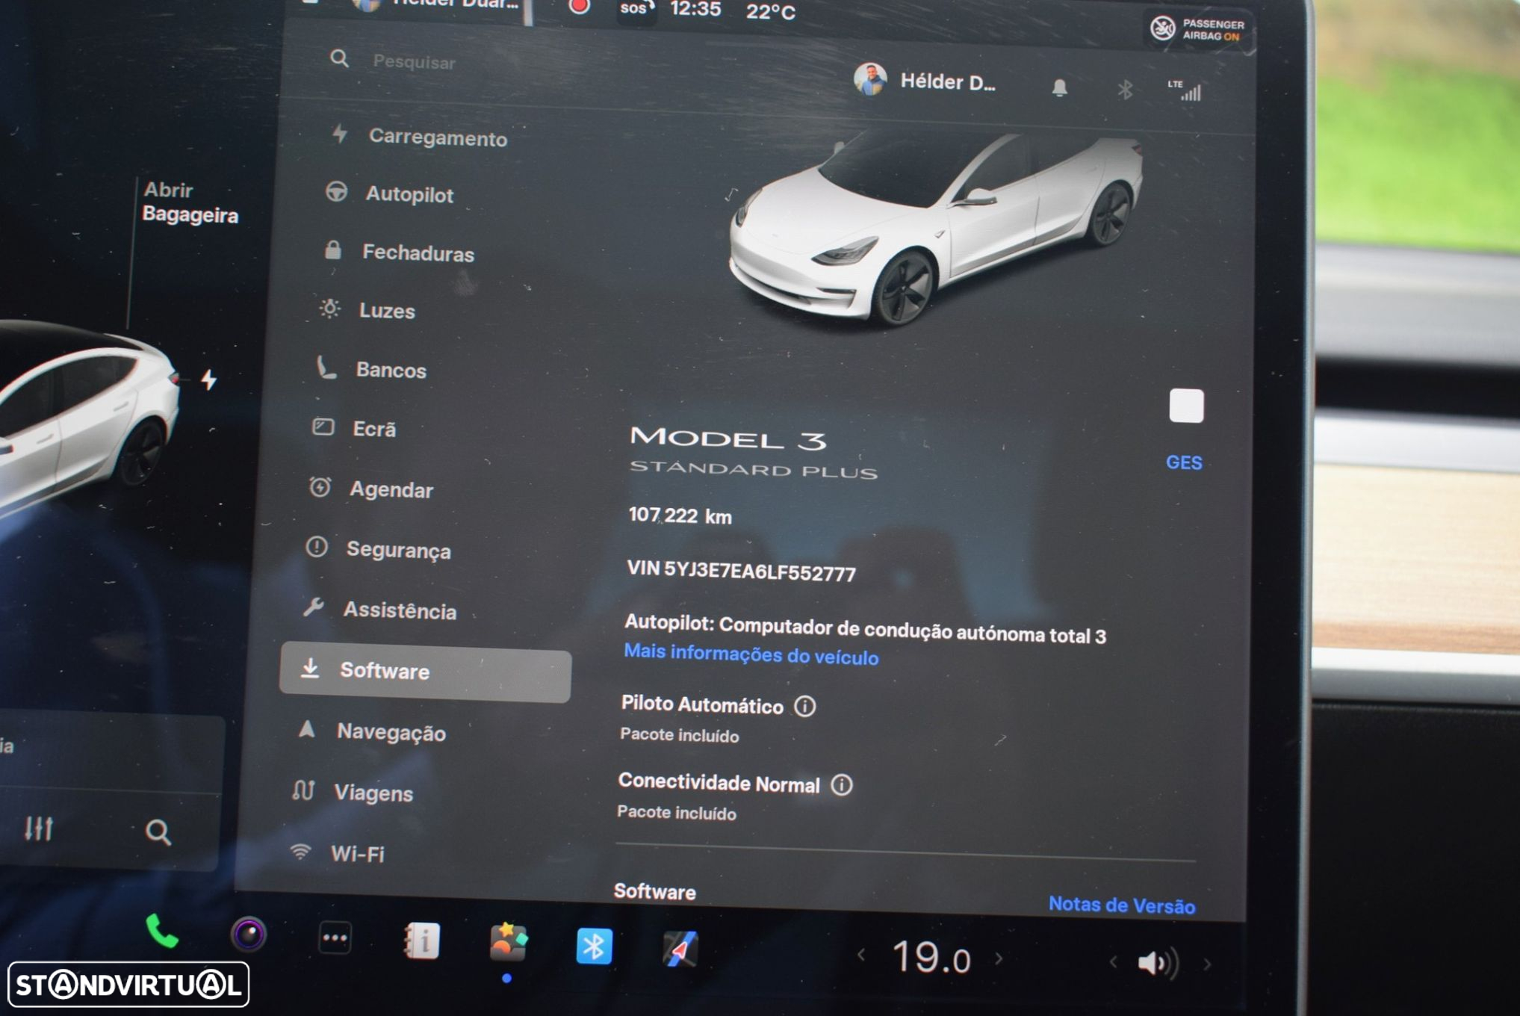
Task: Tap the charging bolt icon by the car
Action: point(209,380)
